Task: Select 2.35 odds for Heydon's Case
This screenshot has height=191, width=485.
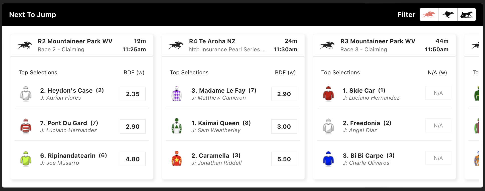Action: (x=133, y=94)
